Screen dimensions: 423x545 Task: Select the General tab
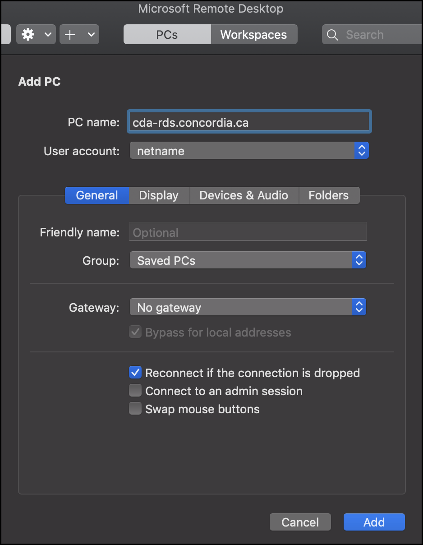click(97, 195)
